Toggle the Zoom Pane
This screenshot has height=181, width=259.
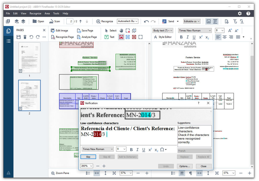[60, 173]
